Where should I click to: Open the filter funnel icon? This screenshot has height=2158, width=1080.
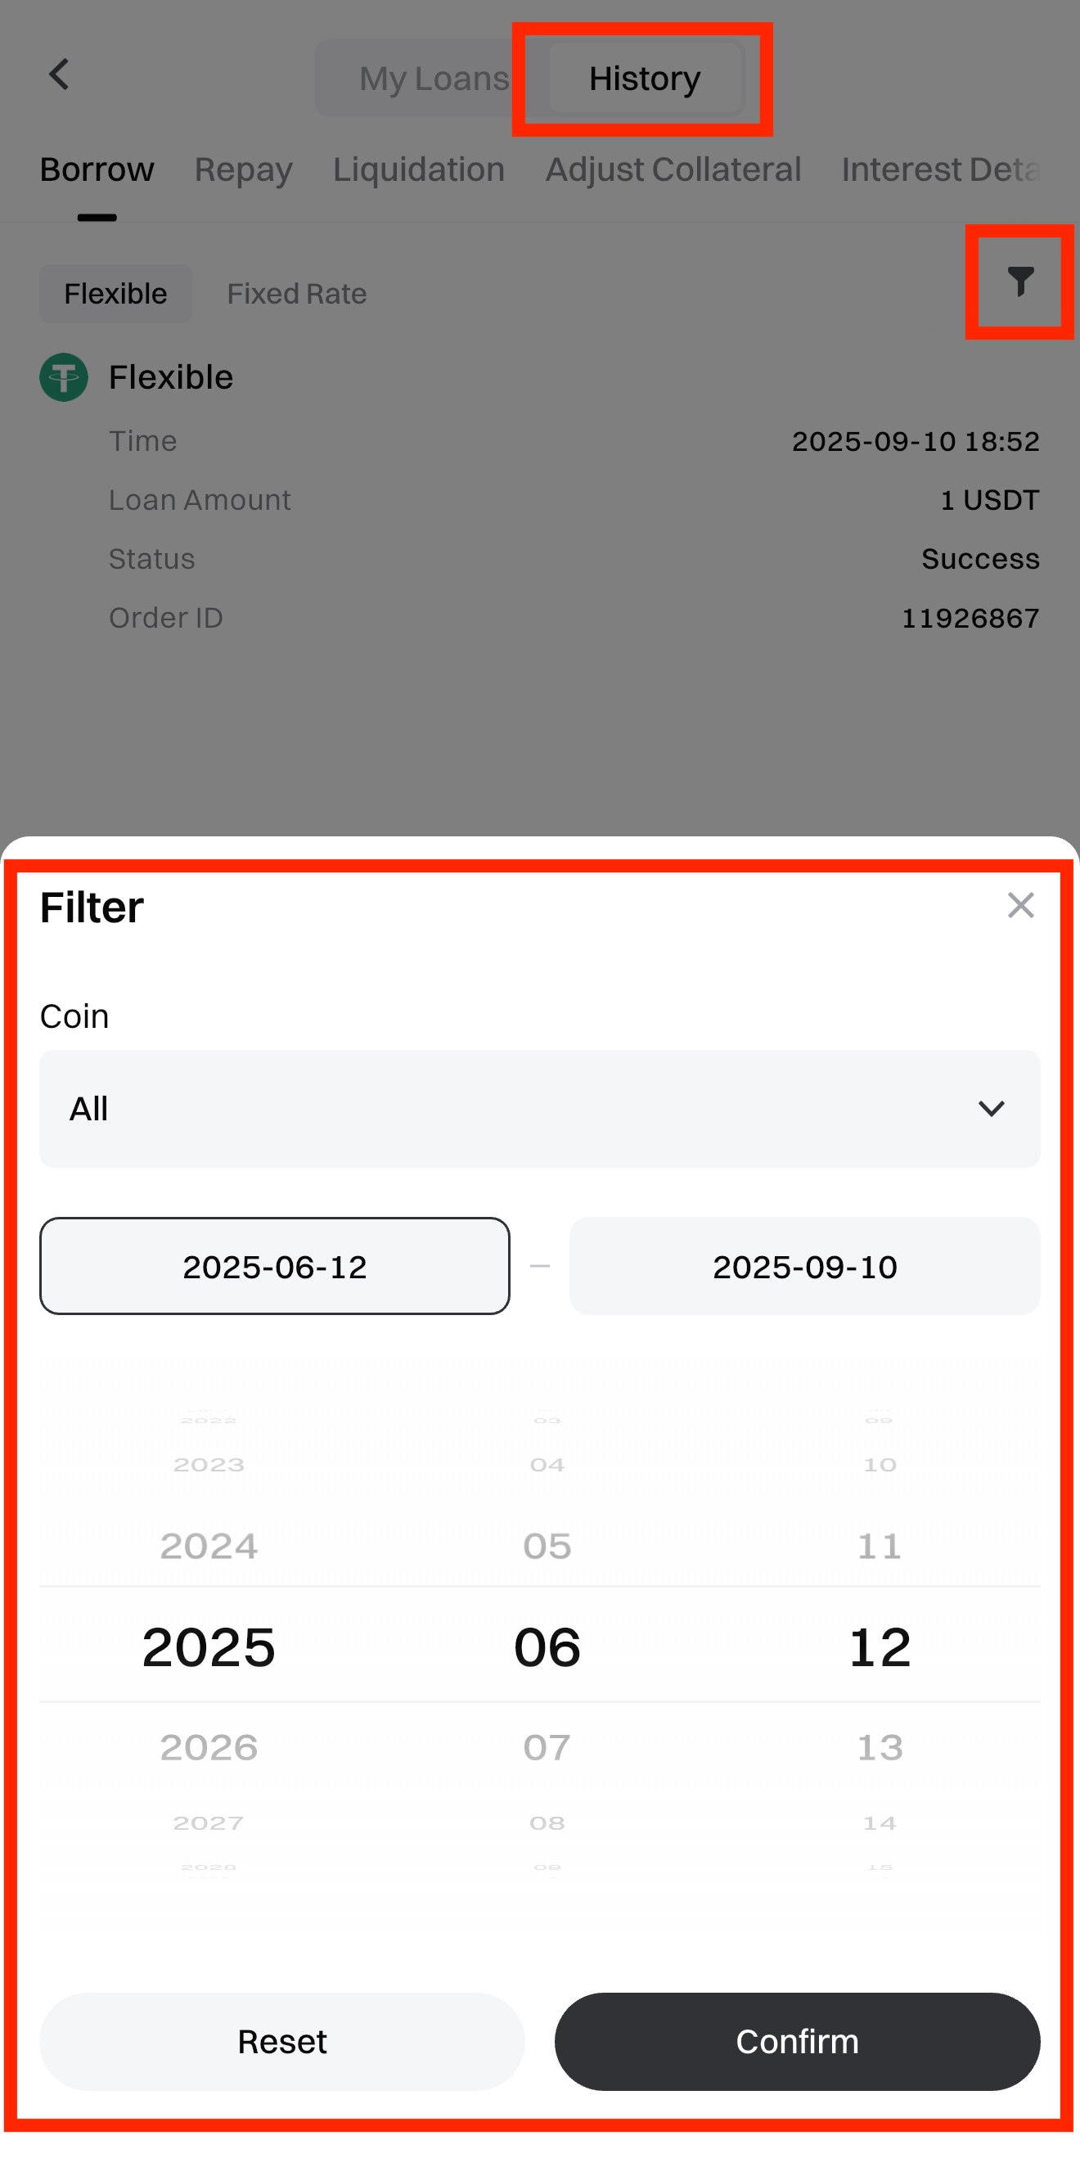point(1019,282)
